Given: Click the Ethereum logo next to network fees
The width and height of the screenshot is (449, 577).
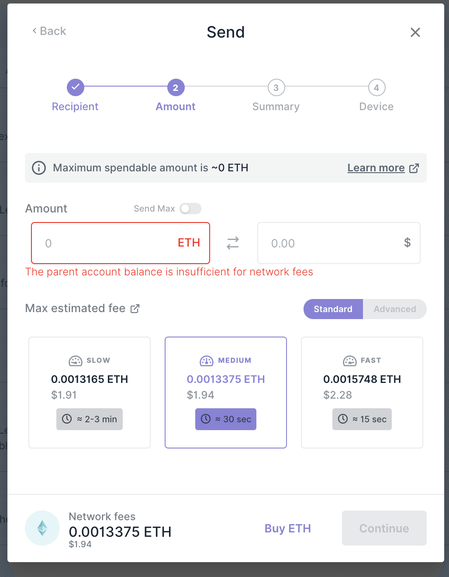Looking at the screenshot, I should [x=42, y=528].
